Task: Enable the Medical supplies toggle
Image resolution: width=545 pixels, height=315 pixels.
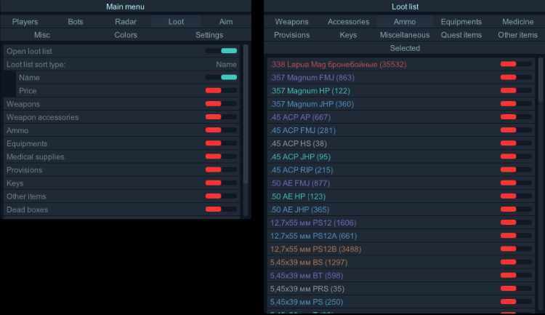Action: [221, 157]
